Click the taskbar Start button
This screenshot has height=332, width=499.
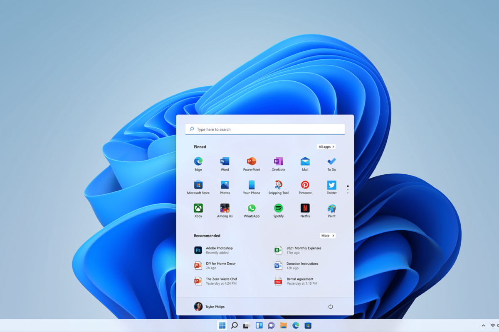point(222,325)
